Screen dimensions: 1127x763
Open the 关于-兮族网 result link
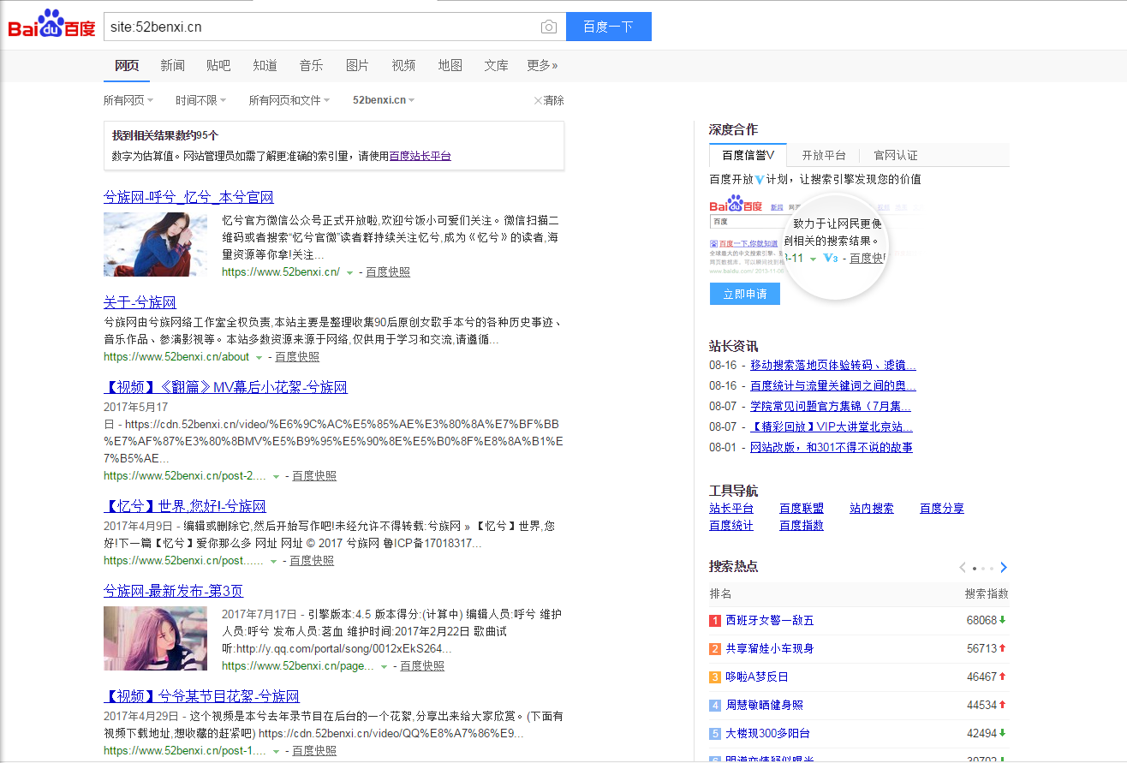140,302
